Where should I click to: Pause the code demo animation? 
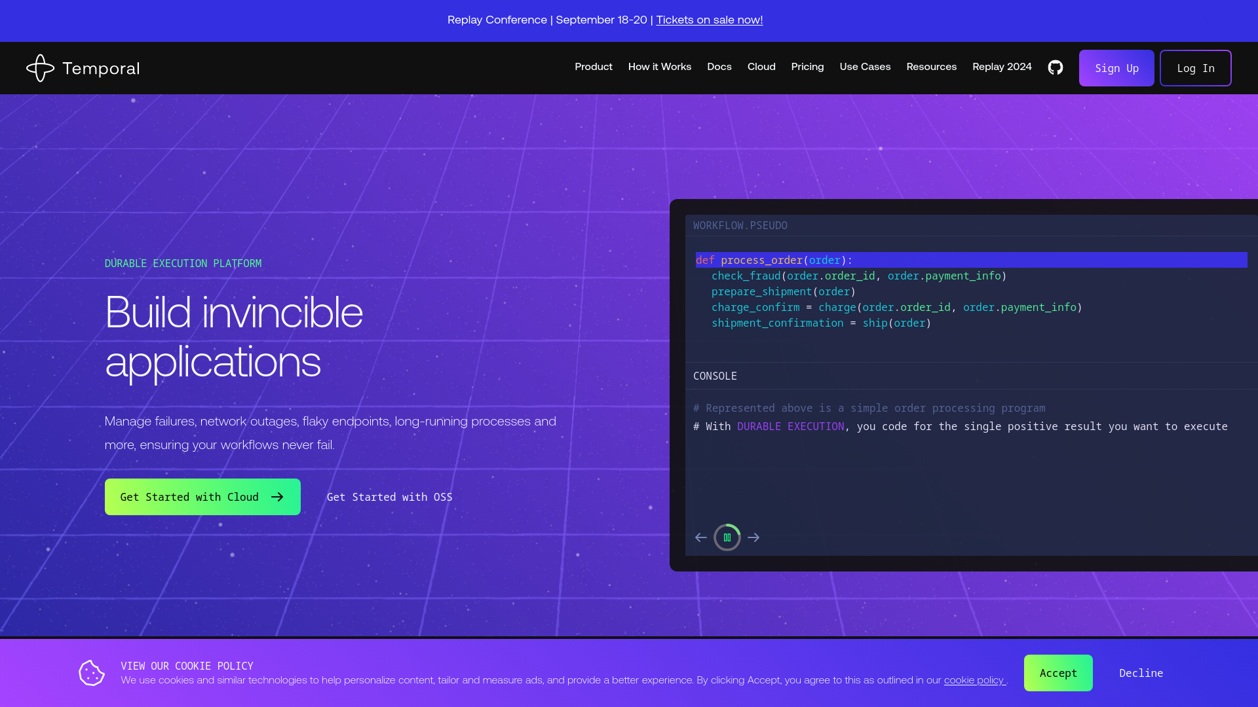point(727,537)
